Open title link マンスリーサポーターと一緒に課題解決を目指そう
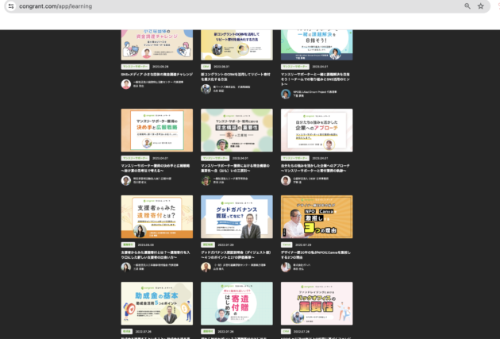The width and height of the screenshot is (500, 339). click(x=315, y=79)
